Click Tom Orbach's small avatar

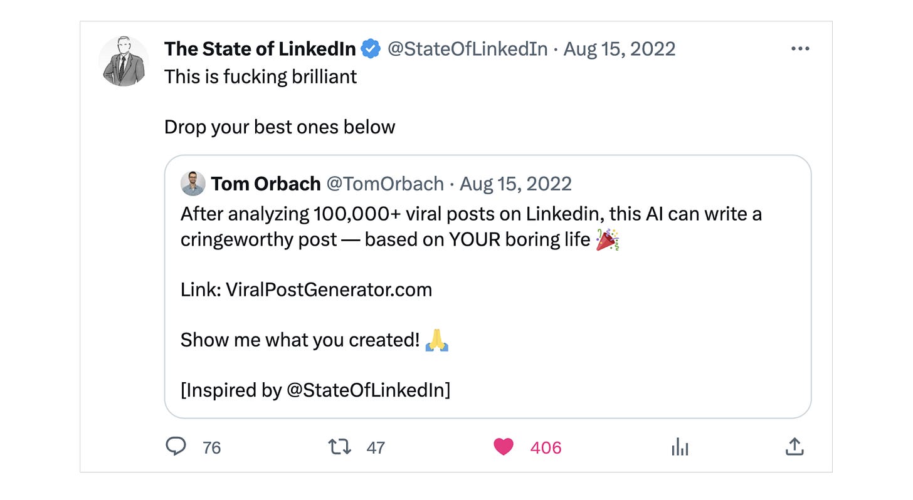193,184
